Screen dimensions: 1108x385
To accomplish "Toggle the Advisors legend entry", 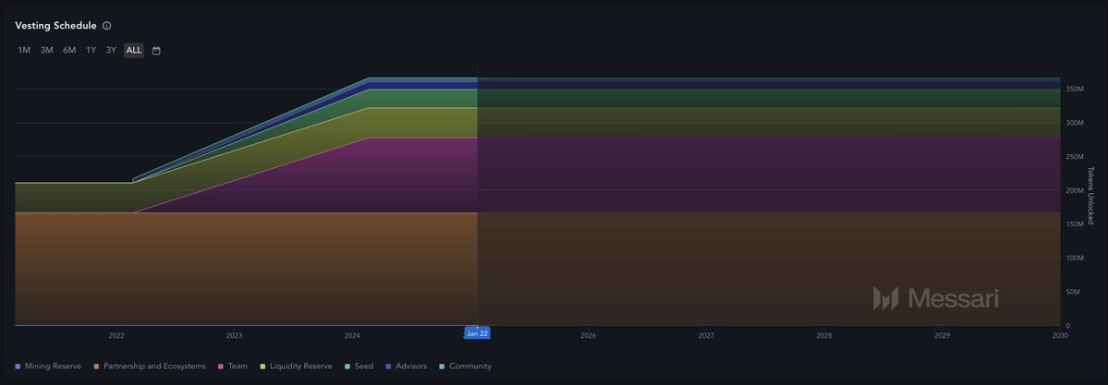I will coord(406,367).
